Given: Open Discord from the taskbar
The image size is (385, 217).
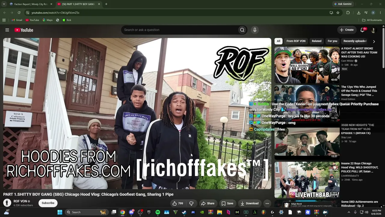Looking at the screenshot, I should click(x=131, y=212).
